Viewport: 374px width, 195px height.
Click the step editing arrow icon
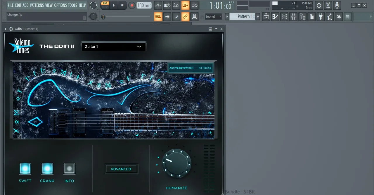click(x=167, y=17)
